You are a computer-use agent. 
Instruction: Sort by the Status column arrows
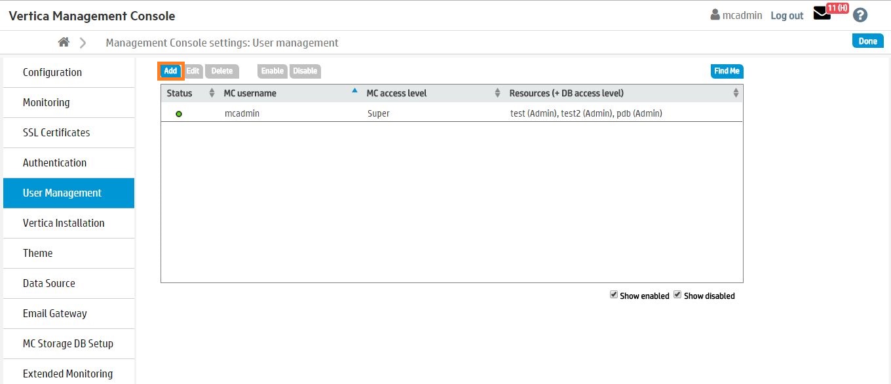point(212,93)
